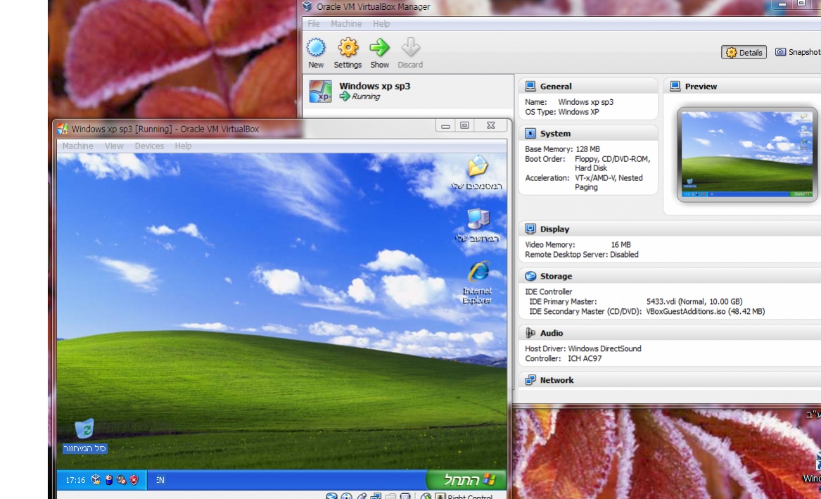Click the green Hebrew Start button in XP
This screenshot has height=499, width=821.
(467, 479)
